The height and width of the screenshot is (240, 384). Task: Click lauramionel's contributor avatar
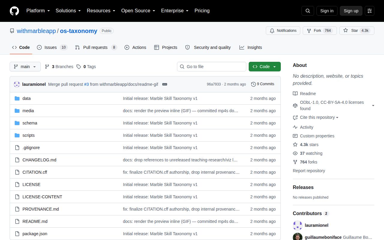tap(298, 225)
